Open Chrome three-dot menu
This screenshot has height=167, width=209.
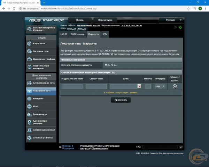click(x=206, y=8)
